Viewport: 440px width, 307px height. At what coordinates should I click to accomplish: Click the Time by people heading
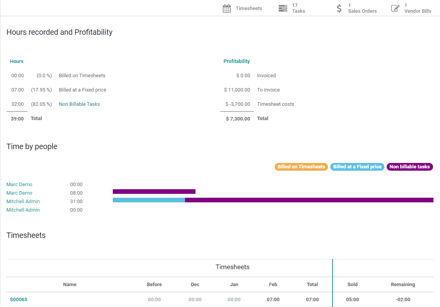tap(32, 146)
